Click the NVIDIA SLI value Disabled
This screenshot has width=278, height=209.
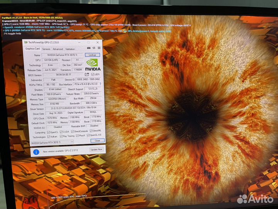click(58, 127)
